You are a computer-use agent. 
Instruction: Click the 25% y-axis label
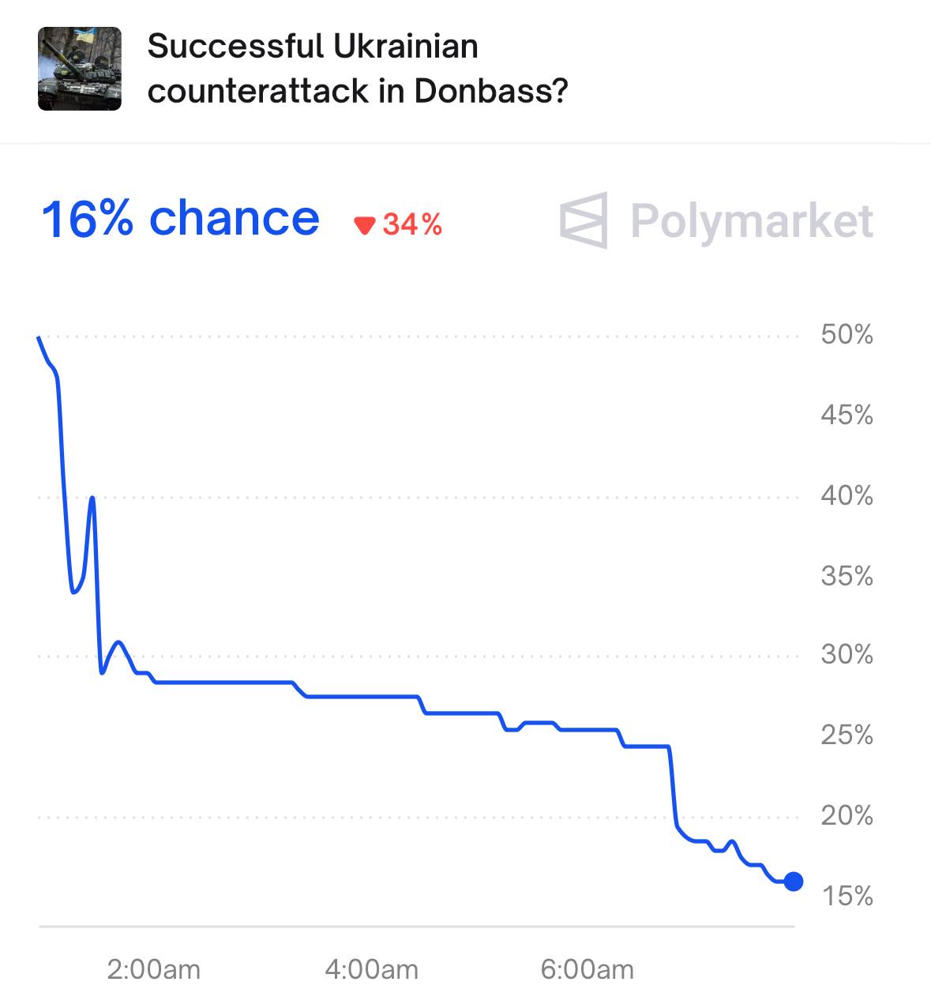point(847,735)
